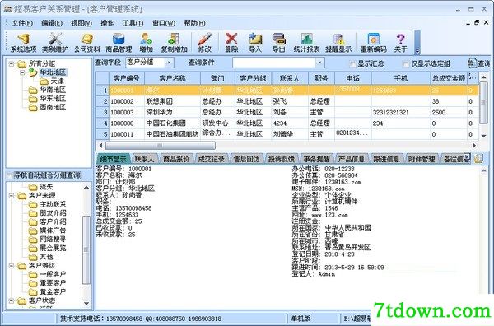This screenshot has height=326, width=494.
Task: Toggle the 仅显示选定组 checkbox
Action: coord(406,64)
